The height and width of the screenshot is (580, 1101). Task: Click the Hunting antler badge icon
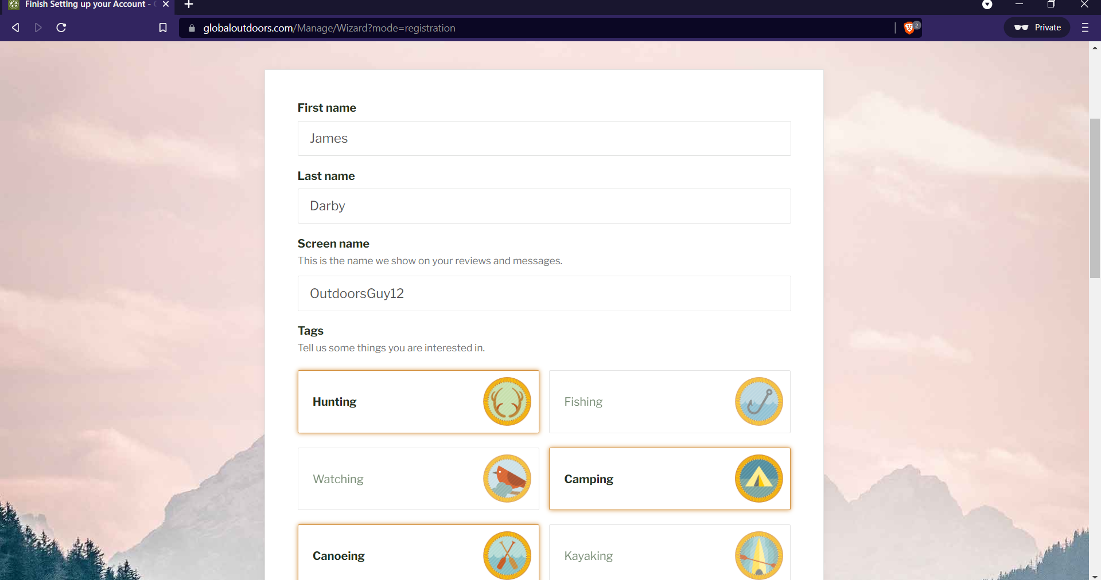pos(507,401)
